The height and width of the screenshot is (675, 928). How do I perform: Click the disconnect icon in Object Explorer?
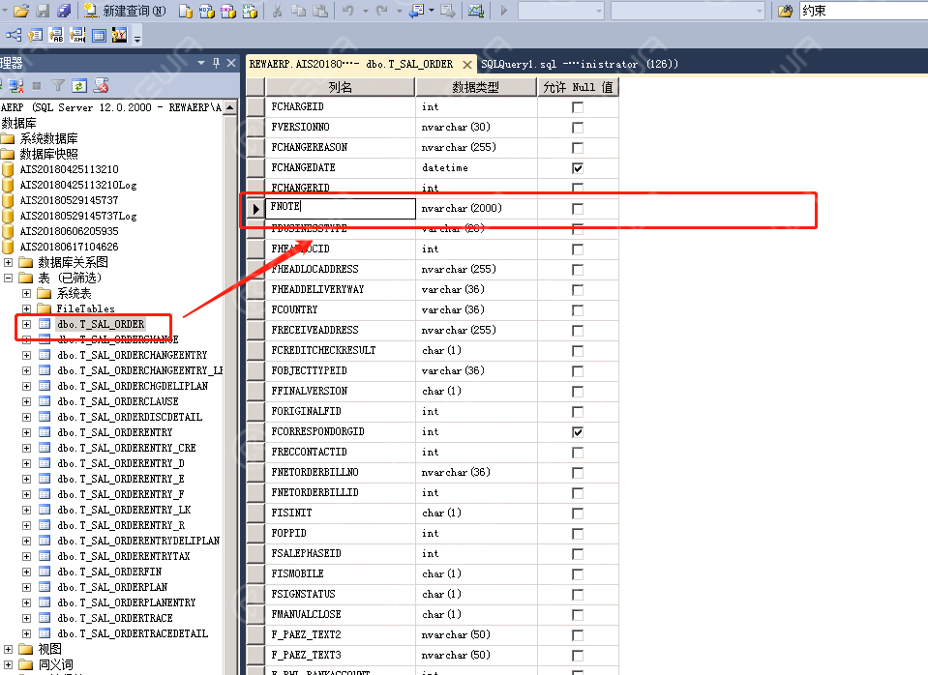pyautogui.click(x=16, y=86)
